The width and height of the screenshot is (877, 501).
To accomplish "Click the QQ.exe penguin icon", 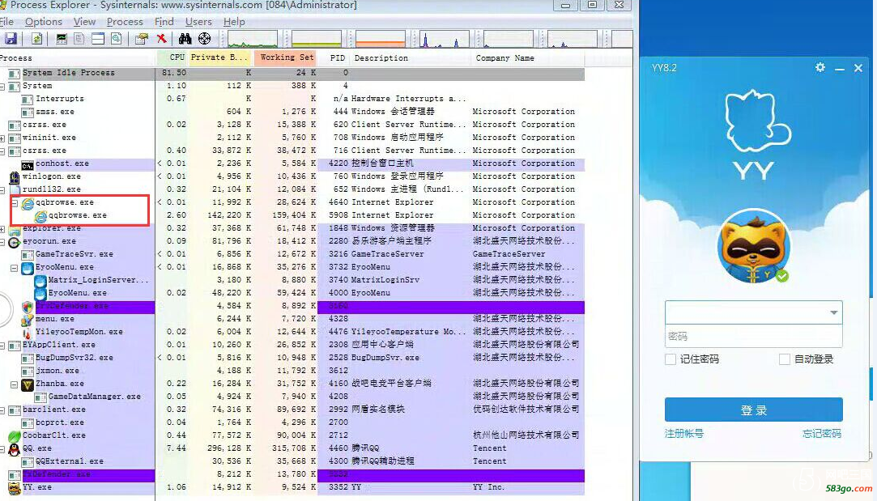I will pos(14,449).
